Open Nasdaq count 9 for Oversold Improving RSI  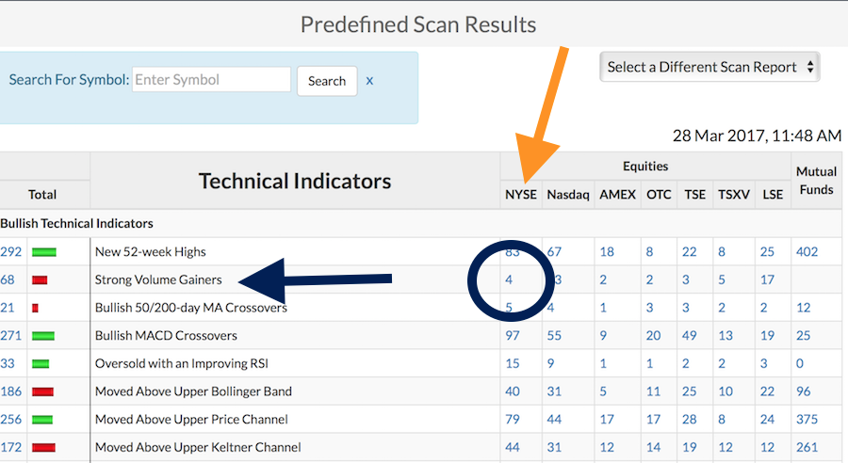(550, 363)
